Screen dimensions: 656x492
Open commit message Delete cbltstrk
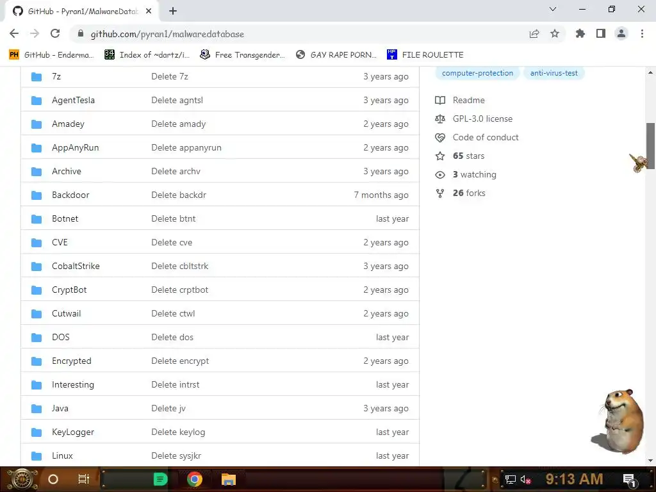point(179,266)
